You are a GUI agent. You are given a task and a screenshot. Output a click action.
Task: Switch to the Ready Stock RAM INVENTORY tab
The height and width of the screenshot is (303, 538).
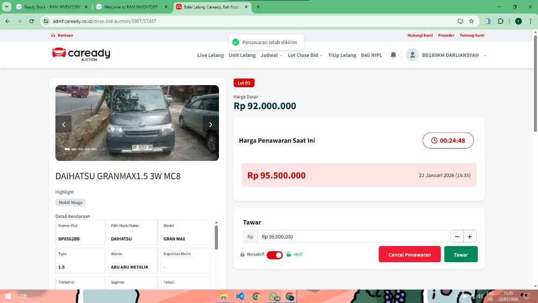pos(49,7)
